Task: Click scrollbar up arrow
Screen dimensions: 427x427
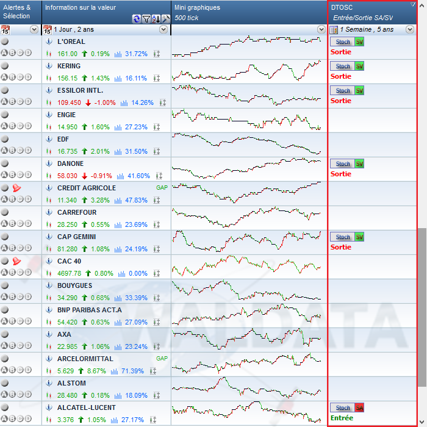Action: [422, 5]
